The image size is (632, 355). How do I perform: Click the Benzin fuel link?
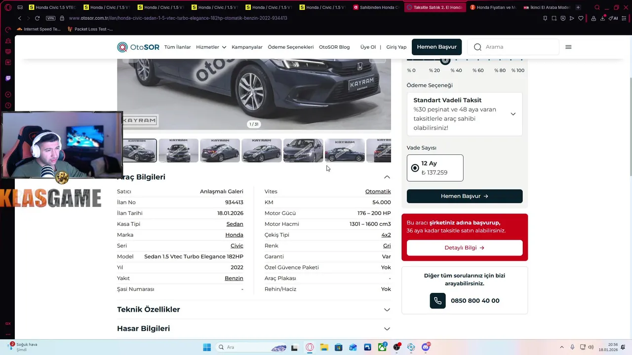(x=234, y=278)
